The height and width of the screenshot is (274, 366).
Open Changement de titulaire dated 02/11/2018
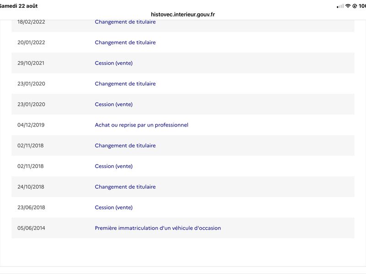(125, 146)
